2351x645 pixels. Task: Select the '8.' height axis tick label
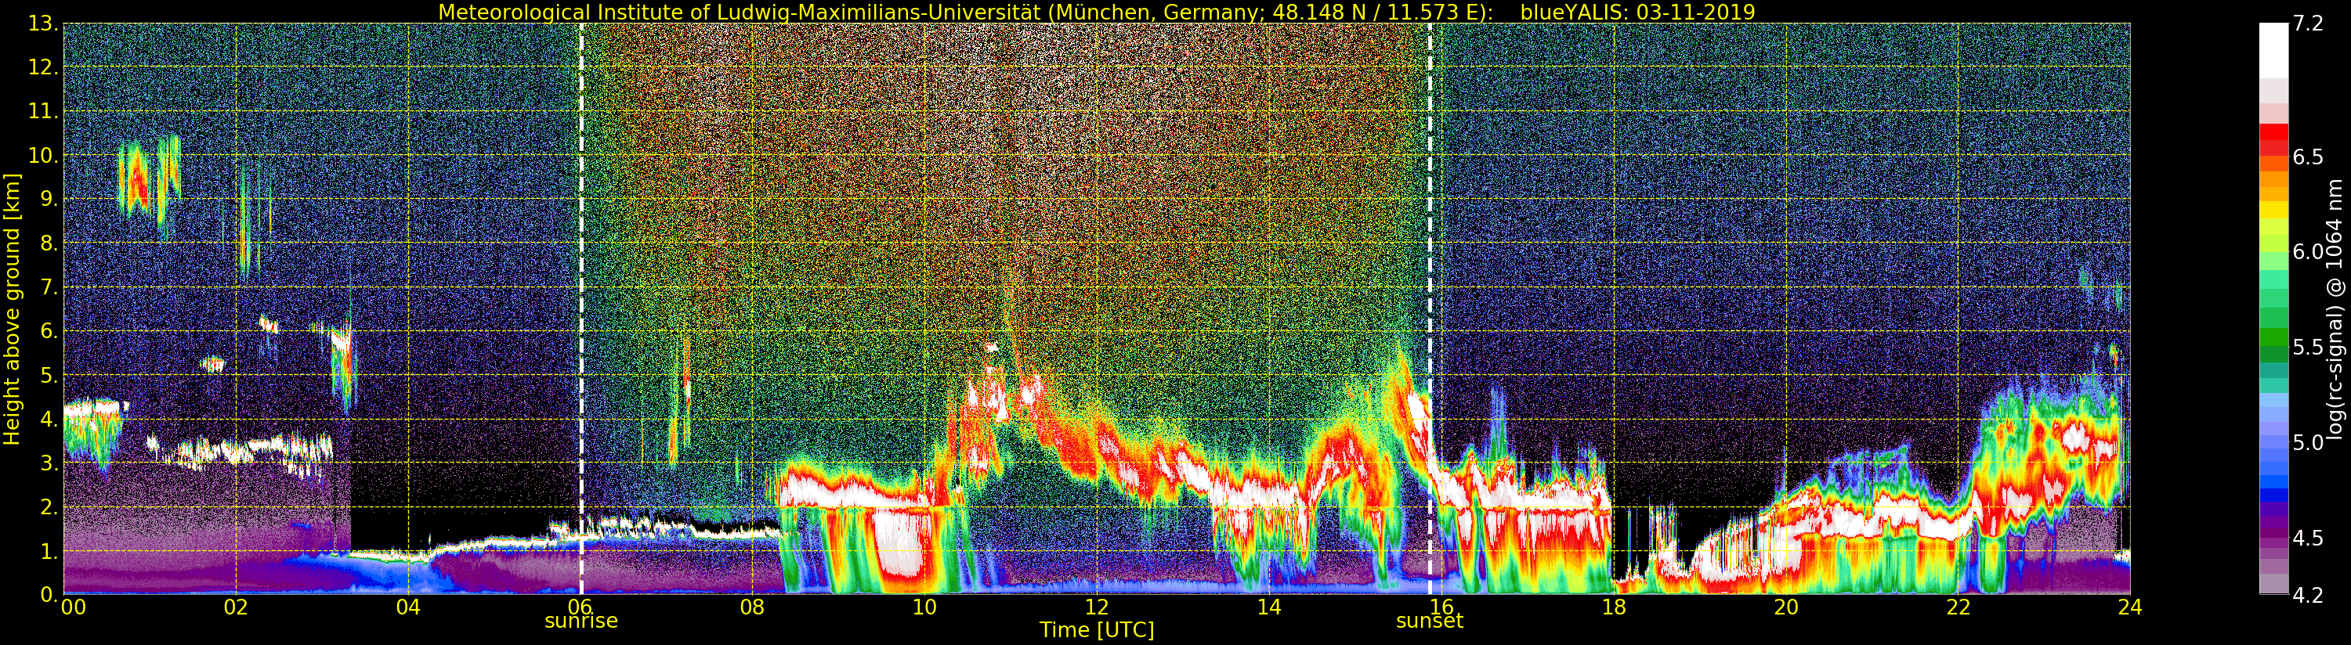49,243
